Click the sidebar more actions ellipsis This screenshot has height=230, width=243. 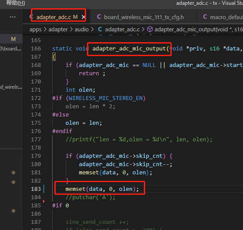tap(13, 17)
